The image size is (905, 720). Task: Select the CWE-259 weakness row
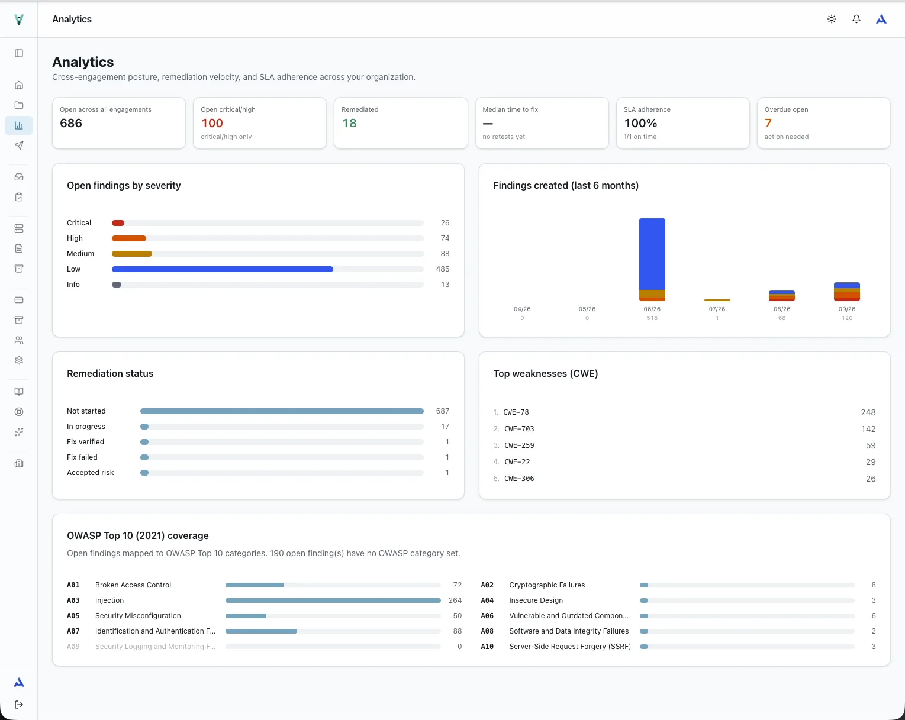pyautogui.click(x=685, y=445)
